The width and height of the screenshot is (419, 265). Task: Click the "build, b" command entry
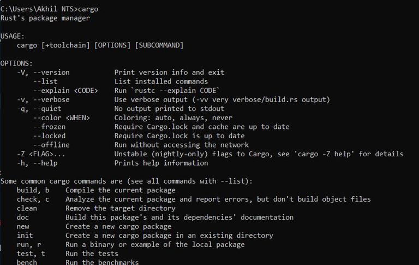[33, 190]
